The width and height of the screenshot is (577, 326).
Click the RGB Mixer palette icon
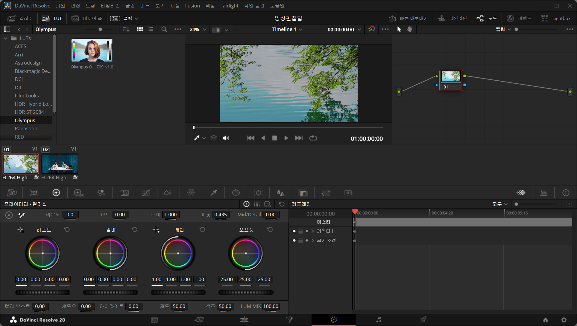101,193
